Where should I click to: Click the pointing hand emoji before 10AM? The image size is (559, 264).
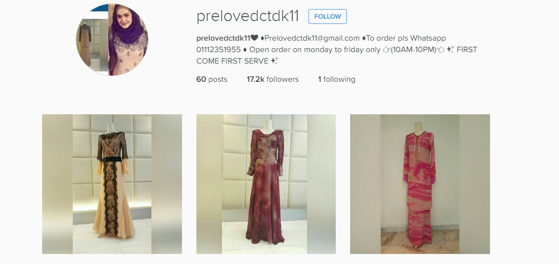click(387, 49)
